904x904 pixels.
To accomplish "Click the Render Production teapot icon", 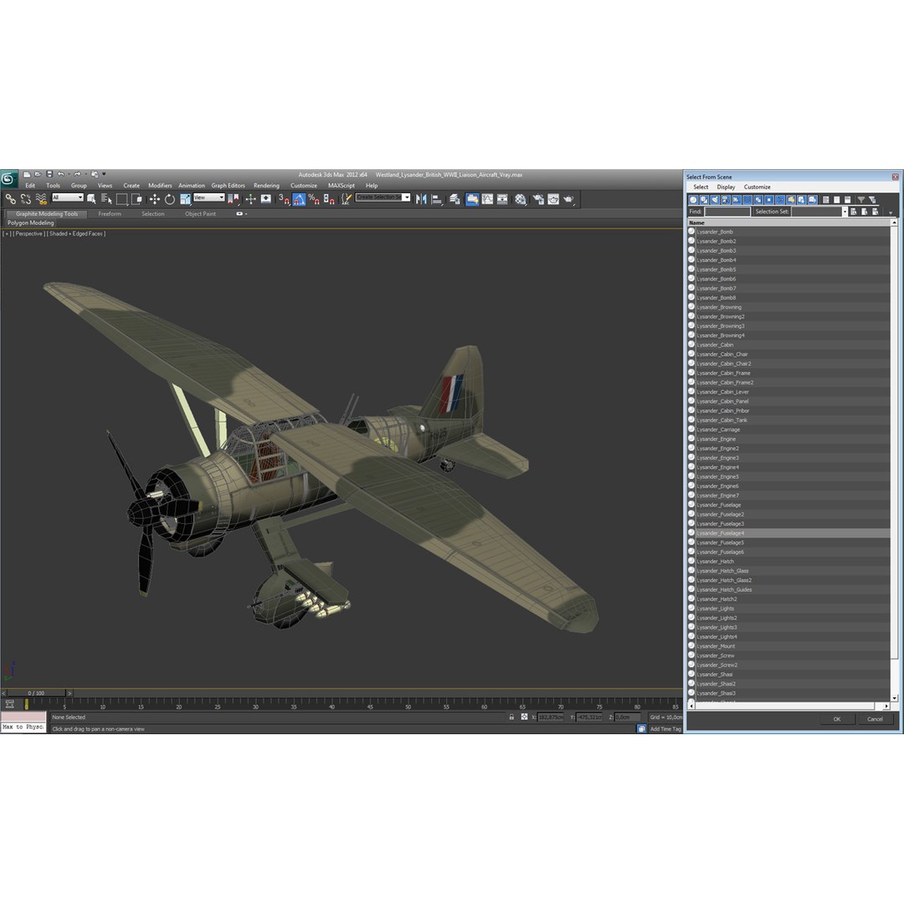I will tap(569, 199).
